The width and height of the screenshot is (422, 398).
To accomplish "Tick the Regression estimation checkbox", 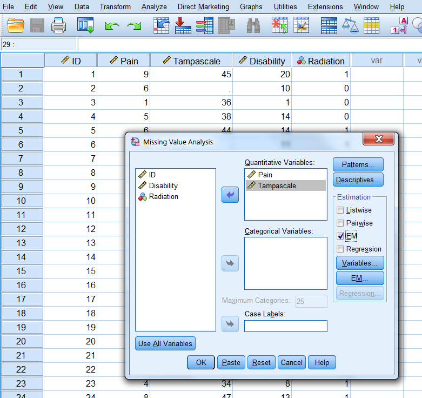I will point(340,249).
